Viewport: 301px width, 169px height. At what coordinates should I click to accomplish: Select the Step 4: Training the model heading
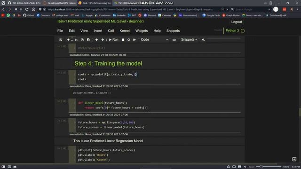click(x=108, y=63)
